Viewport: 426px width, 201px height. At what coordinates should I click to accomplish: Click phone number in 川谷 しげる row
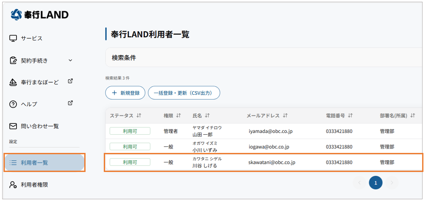(x=339, y=162)
